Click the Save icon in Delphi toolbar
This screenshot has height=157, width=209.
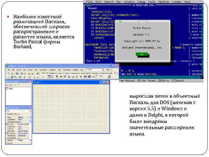[17, 74]
